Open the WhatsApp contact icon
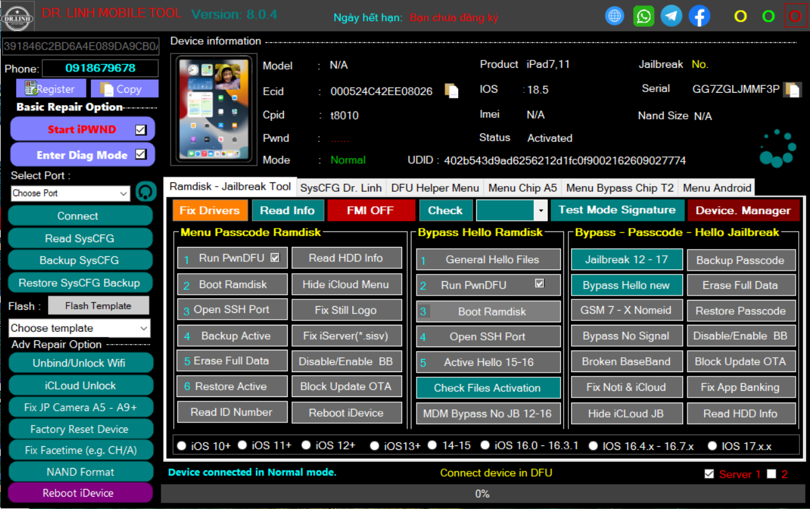This screenshot has width=810, height=509. [x=644, y=16]
